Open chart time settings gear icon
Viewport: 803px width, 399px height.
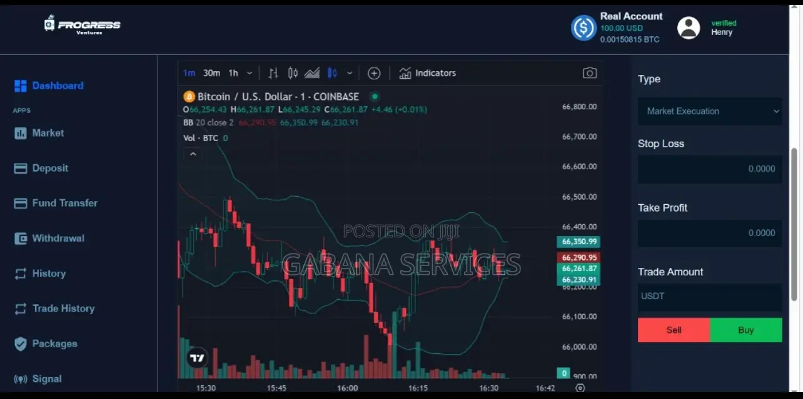580,388
